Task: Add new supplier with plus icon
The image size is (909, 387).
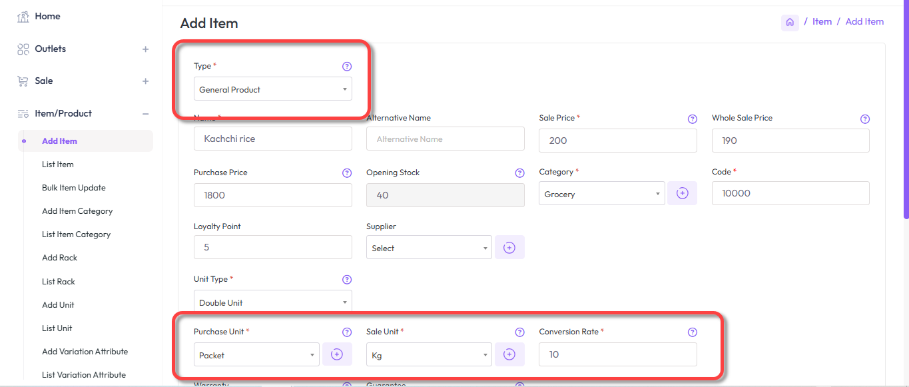Action: pyautogui.click(x=509, y=247)
